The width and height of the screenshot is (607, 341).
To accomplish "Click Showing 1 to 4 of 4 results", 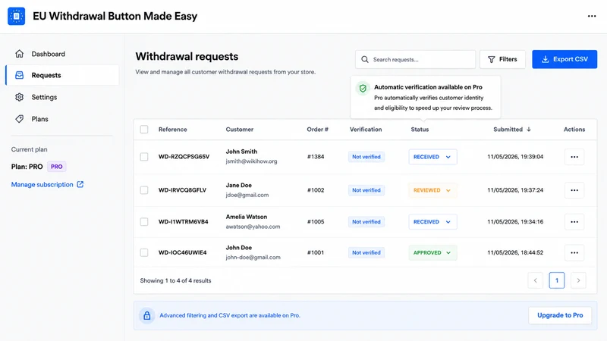I will (175, 280).
